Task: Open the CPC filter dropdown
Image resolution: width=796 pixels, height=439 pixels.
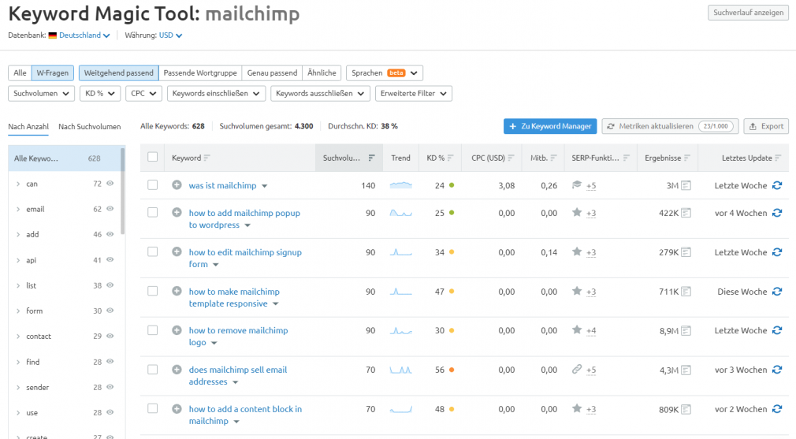Action: [x=143, y=93]
